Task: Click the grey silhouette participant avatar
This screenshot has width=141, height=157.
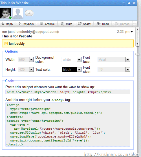Action: click(x=18, y=13)
